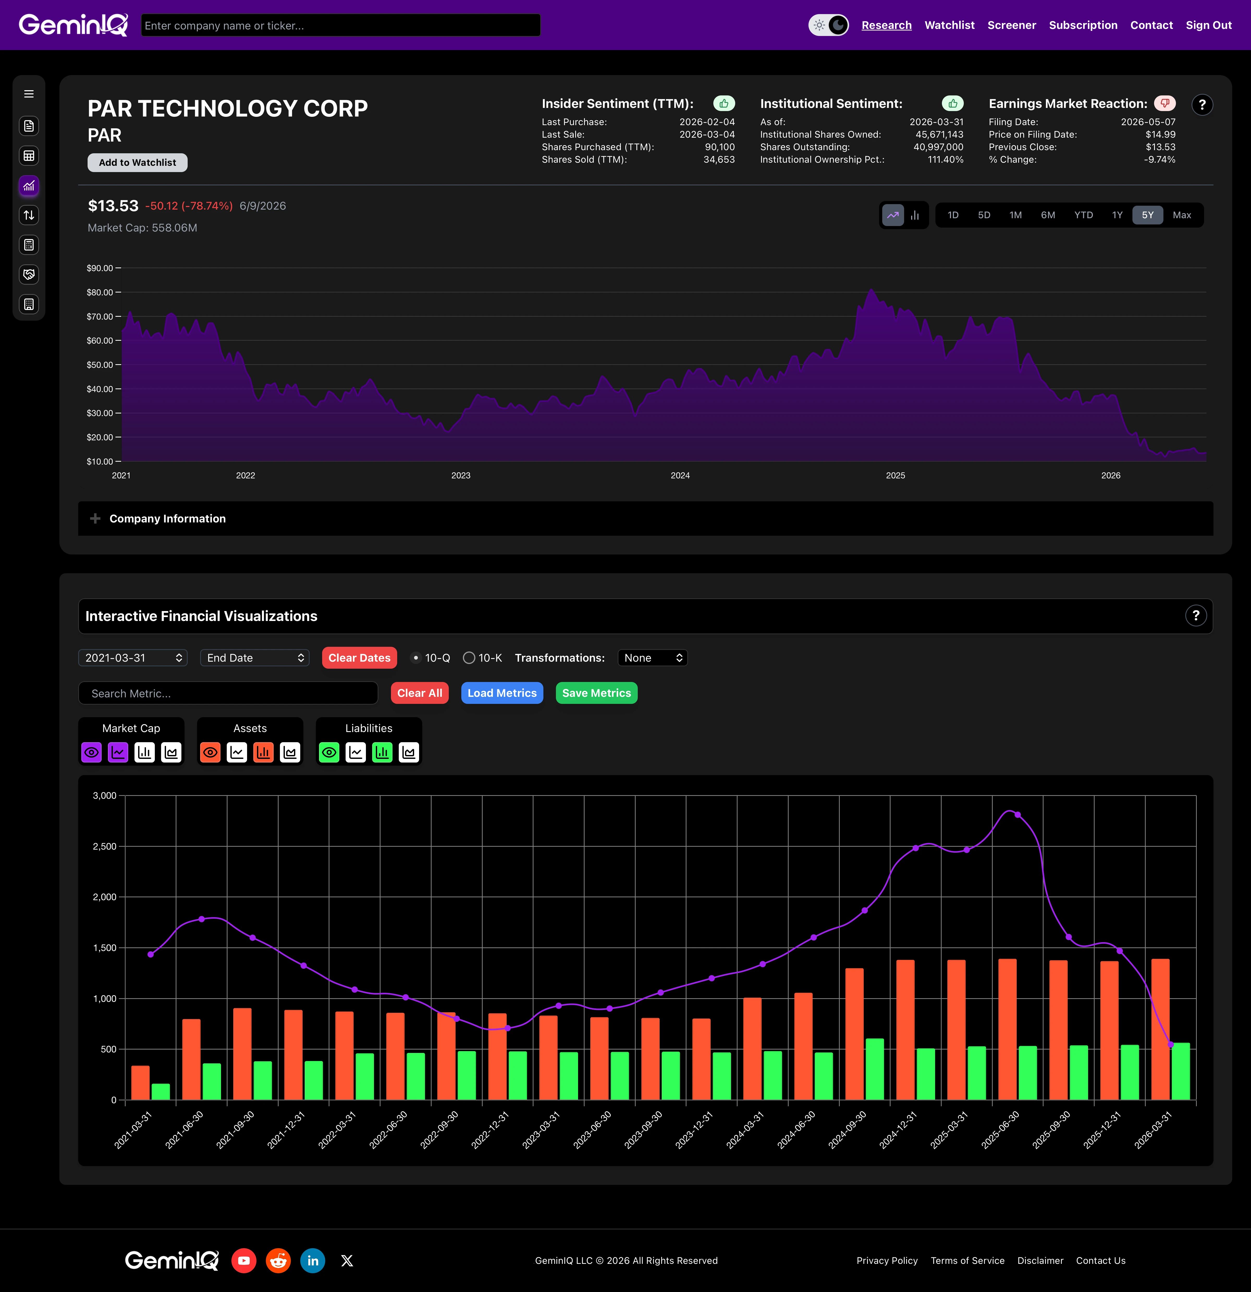Click the help icon in Interactive Financial Visualizations

point(1196,616)
